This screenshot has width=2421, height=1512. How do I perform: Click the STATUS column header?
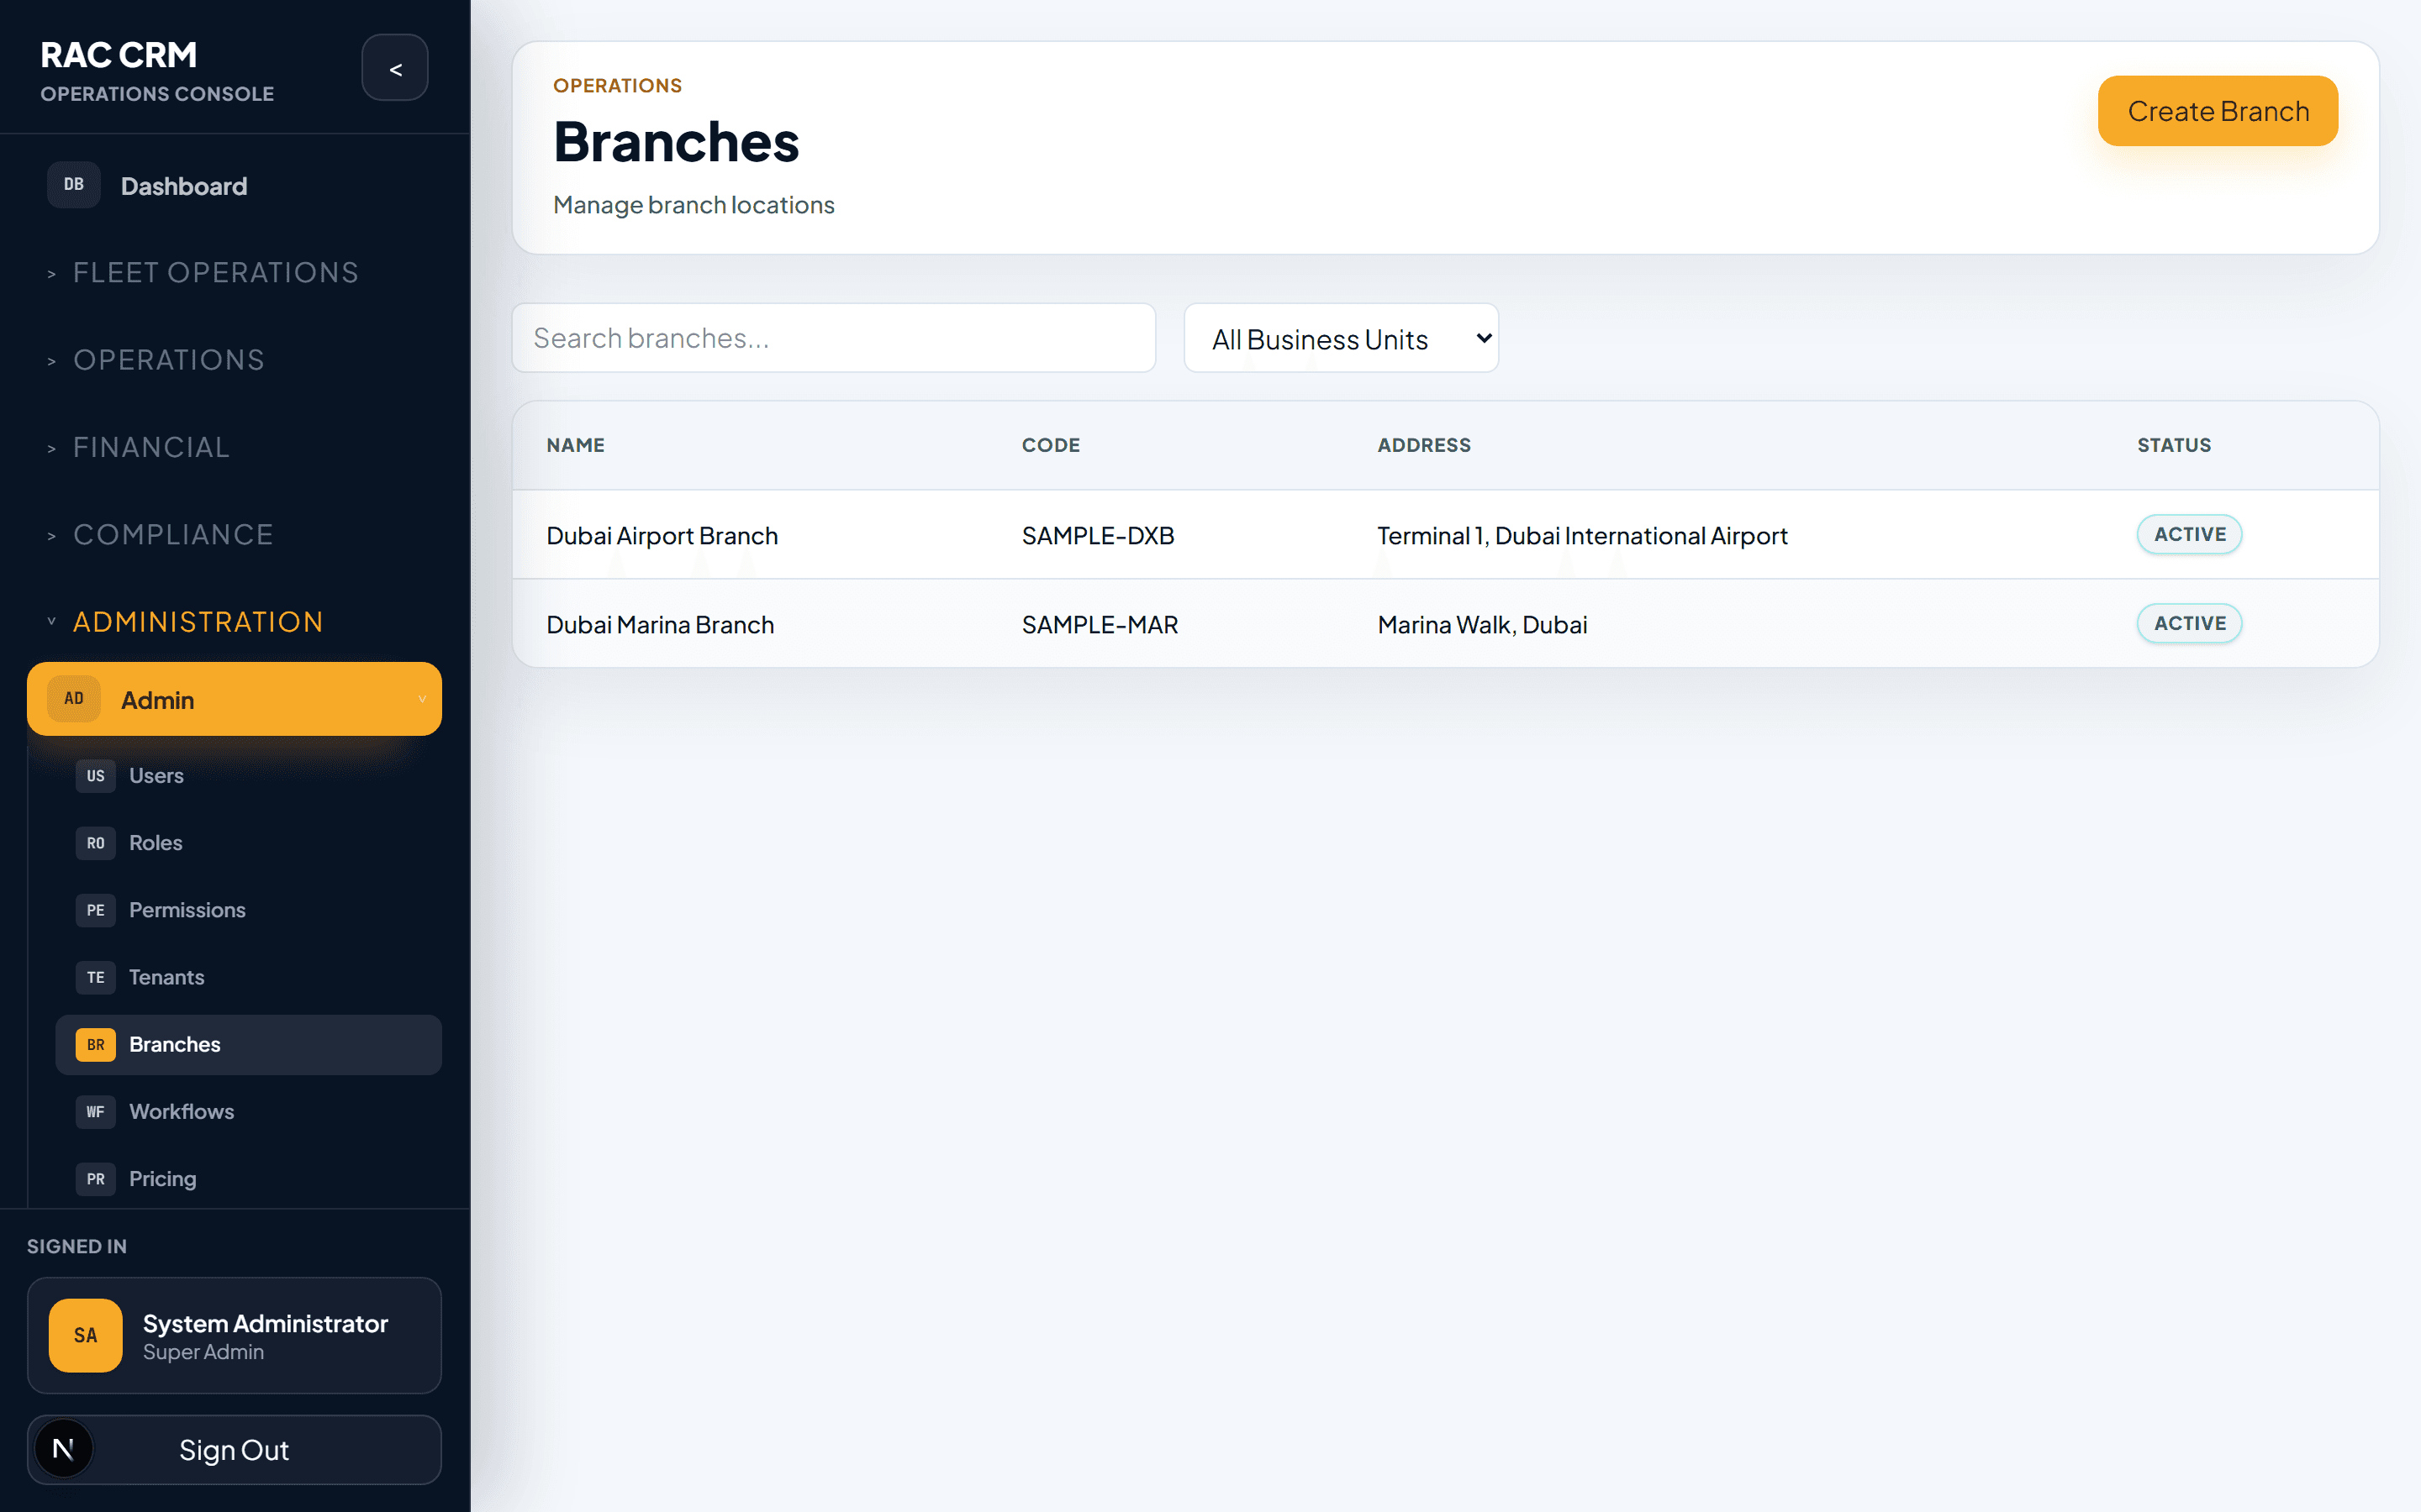(x=2174, y=445)
